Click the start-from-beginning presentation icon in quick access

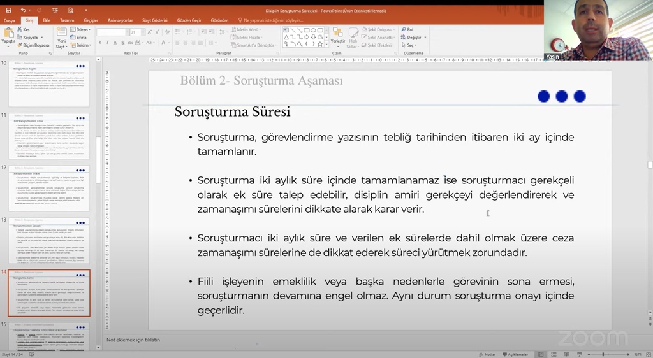[x=55, y=10]
